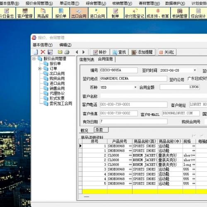Click the 添加提醒 button
Image resolution: width=207 pixels, height=207 pixels.
[142, 52]
